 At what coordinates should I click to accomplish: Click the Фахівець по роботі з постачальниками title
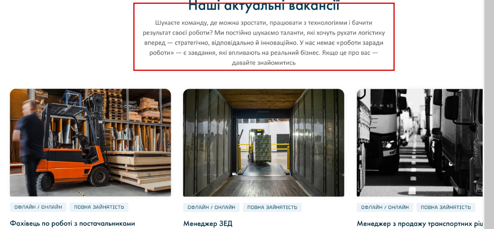(72, 223)
